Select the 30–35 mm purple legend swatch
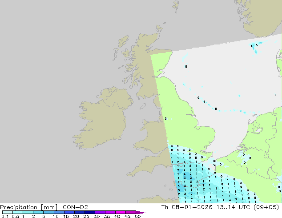The height and width of the screenshot is (218, 282). coord(100,212)
